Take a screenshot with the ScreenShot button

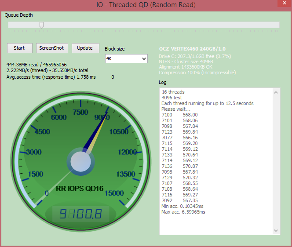pyautogui.click(x=52, y=48)
